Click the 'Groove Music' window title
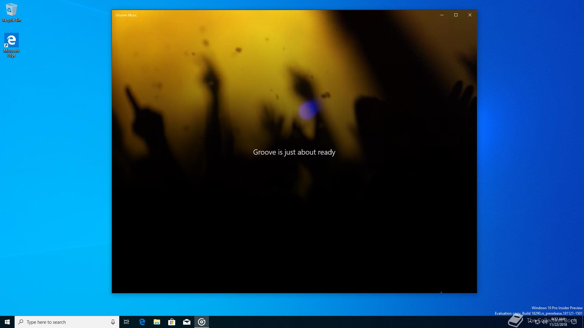The image size is (584, 328). point(126,15)
